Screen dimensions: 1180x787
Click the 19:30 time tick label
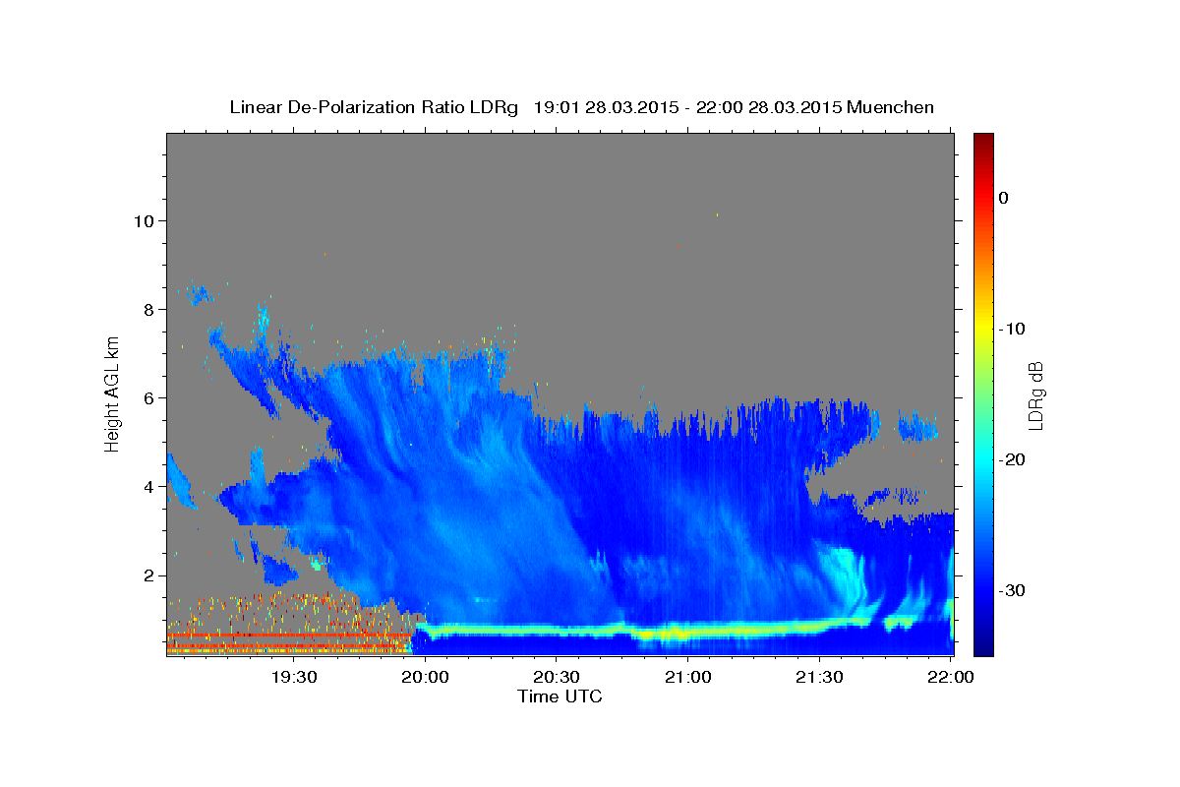click(x=293, y=677)
